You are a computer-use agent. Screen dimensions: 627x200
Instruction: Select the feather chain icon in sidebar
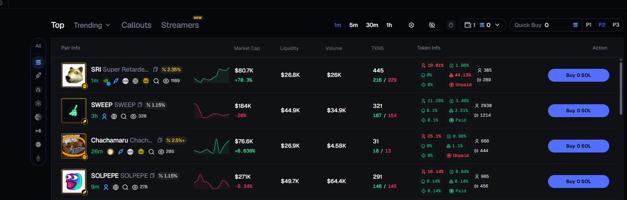38,76
